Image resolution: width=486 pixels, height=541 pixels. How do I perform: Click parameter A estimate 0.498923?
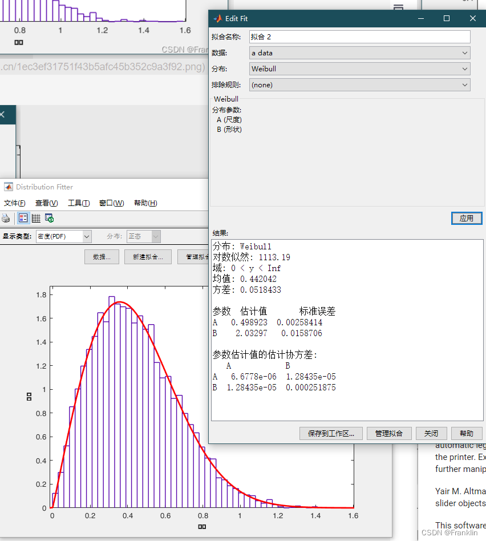[x=249, y=322]
